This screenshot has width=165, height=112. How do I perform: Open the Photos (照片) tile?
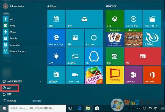(75, 38)
